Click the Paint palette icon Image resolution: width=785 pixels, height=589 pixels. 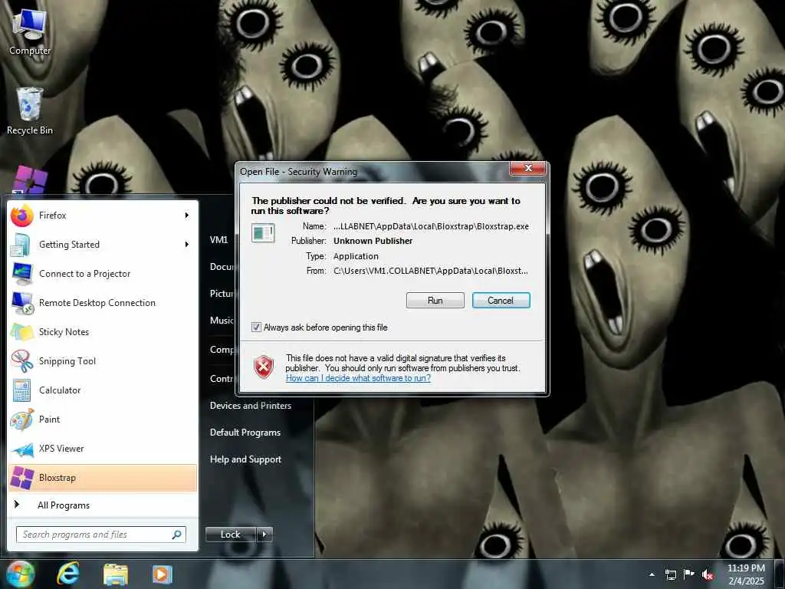(x=22, y=420)
